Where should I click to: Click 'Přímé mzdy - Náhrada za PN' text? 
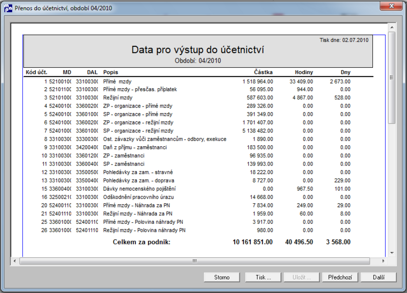136,205
